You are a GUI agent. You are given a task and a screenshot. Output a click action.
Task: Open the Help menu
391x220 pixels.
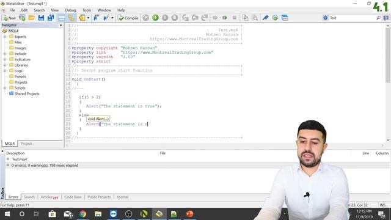(x=121, y=10)
